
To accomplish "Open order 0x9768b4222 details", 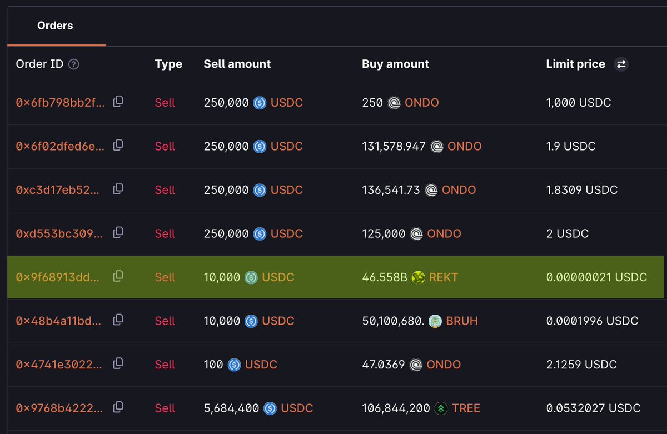I will [x=59, y=408].
